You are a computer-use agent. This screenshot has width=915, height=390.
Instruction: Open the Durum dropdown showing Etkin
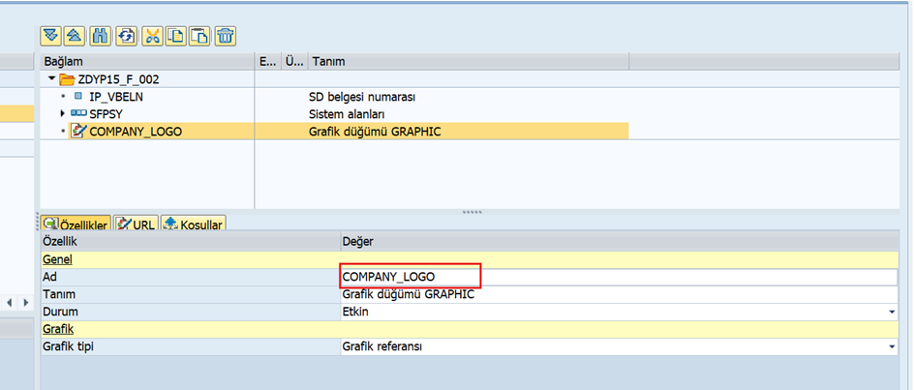click(x=891, y=312)
